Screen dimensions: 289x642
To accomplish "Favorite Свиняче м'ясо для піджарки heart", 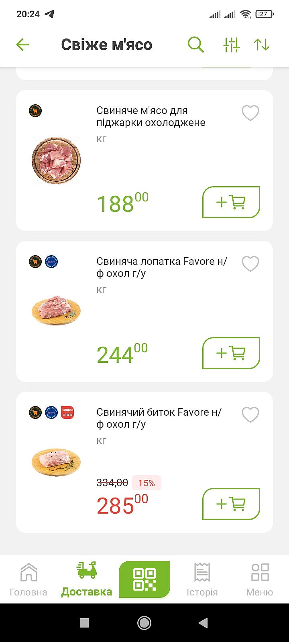I will coord(250,113).
